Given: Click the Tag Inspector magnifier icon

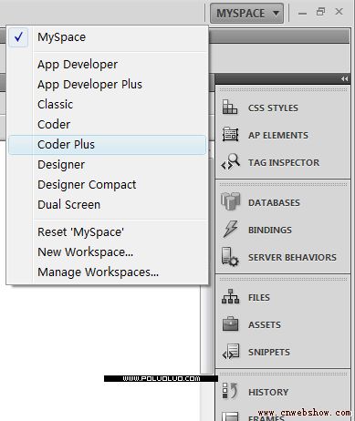Looking at the screenshot, I should point(230,162).
